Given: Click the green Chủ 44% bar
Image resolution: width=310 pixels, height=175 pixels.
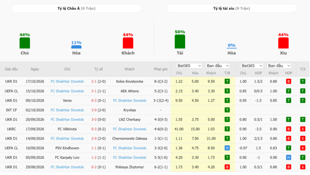Looking at the screenshot, I should tap(25, 43).
